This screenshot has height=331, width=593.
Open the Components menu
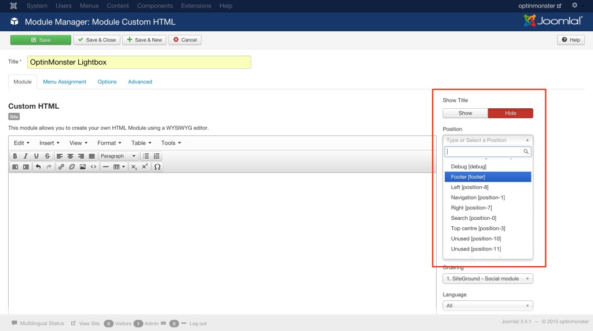(155, 6)
